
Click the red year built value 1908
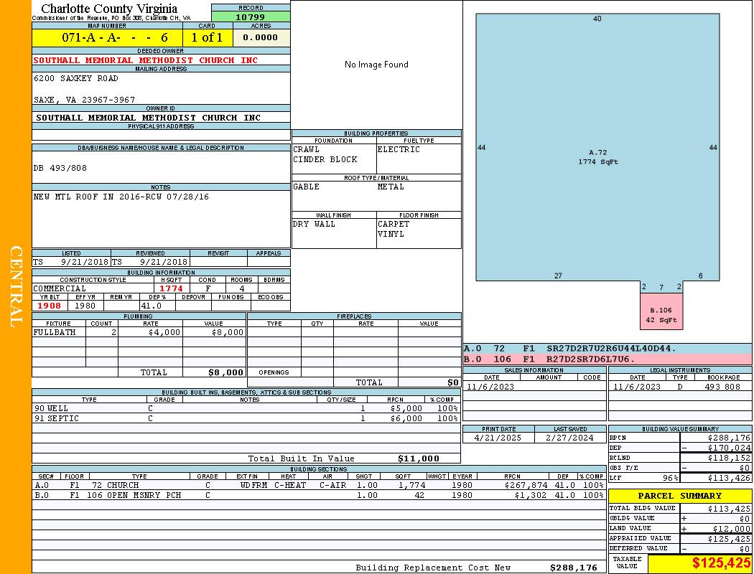tap(50, 305)
